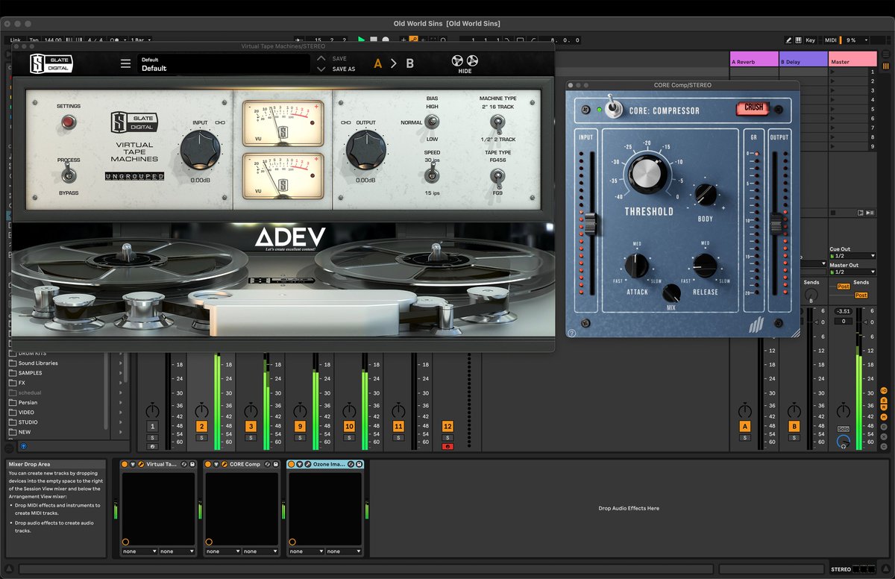Click hot-swap icon on Ozone Imager device
This screenshot has height=579, width=895.
point(351,464)
